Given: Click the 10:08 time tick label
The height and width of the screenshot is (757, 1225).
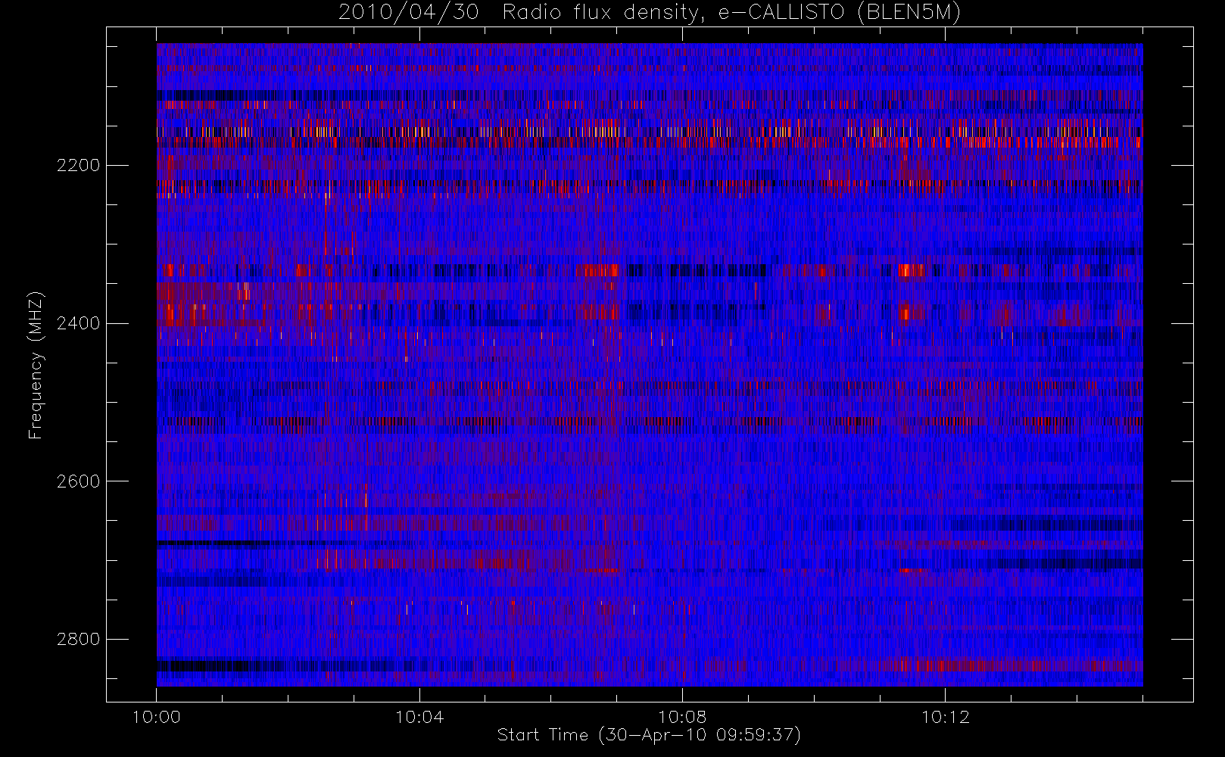Looking at the screenshot, I should coord(682,717).
